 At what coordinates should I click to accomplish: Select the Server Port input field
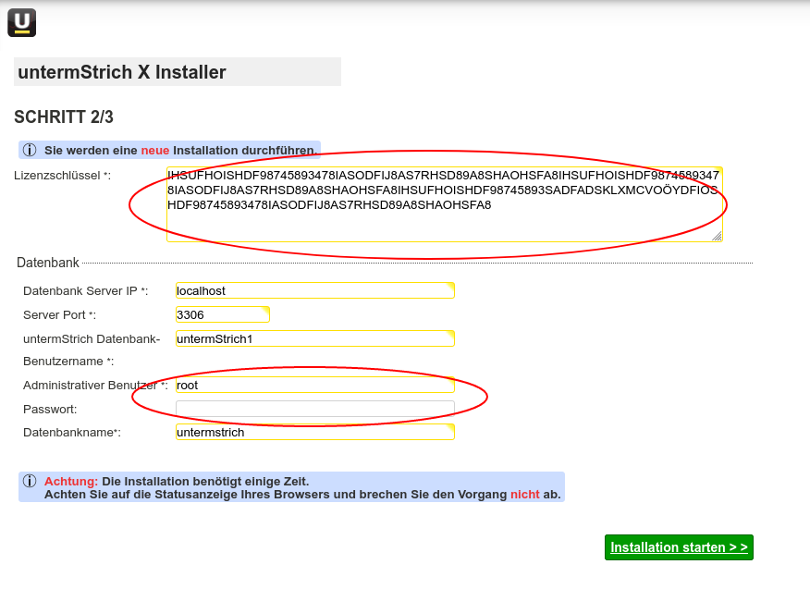click(222, 314)
